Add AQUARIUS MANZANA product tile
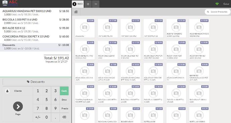This screenshot has height=123, width=231. pyautogui.click(x=130, y=72)
